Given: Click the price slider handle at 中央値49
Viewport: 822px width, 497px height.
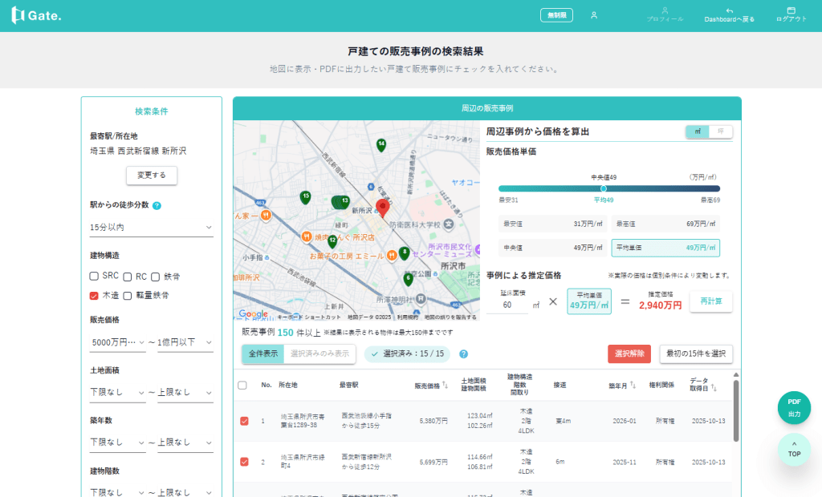Looking at the screenshot, I should click(604, 188).
